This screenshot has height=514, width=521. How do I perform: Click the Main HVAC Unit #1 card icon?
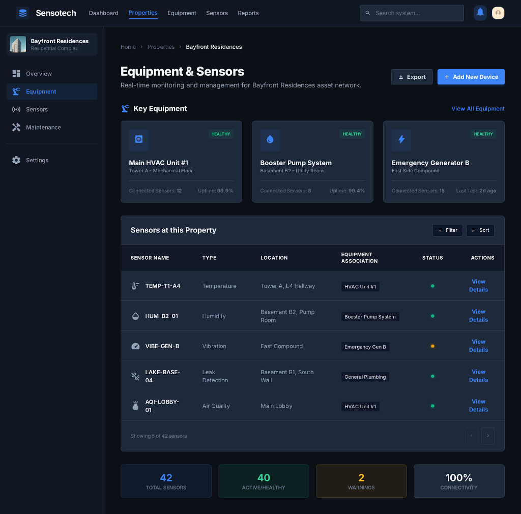139,140
